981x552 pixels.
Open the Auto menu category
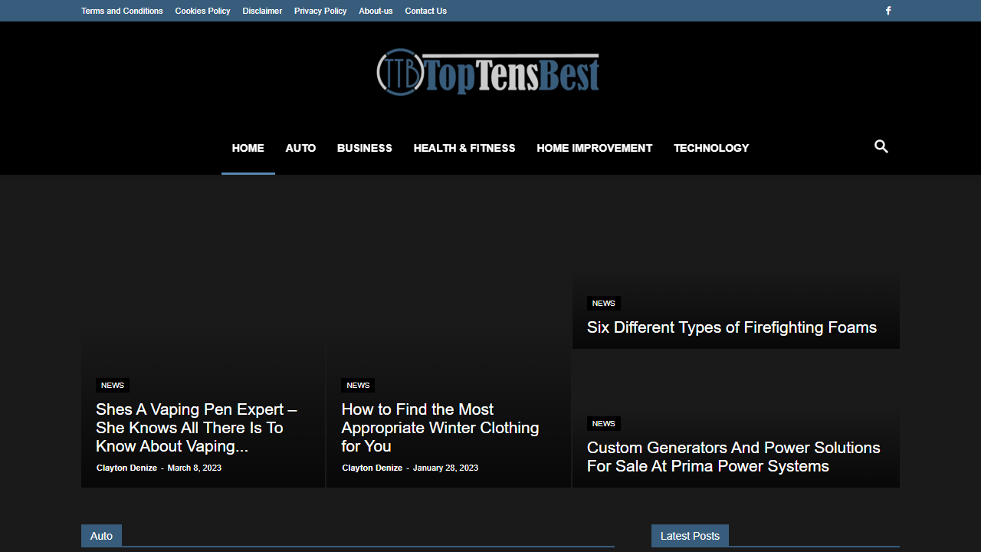pos(300,148)
